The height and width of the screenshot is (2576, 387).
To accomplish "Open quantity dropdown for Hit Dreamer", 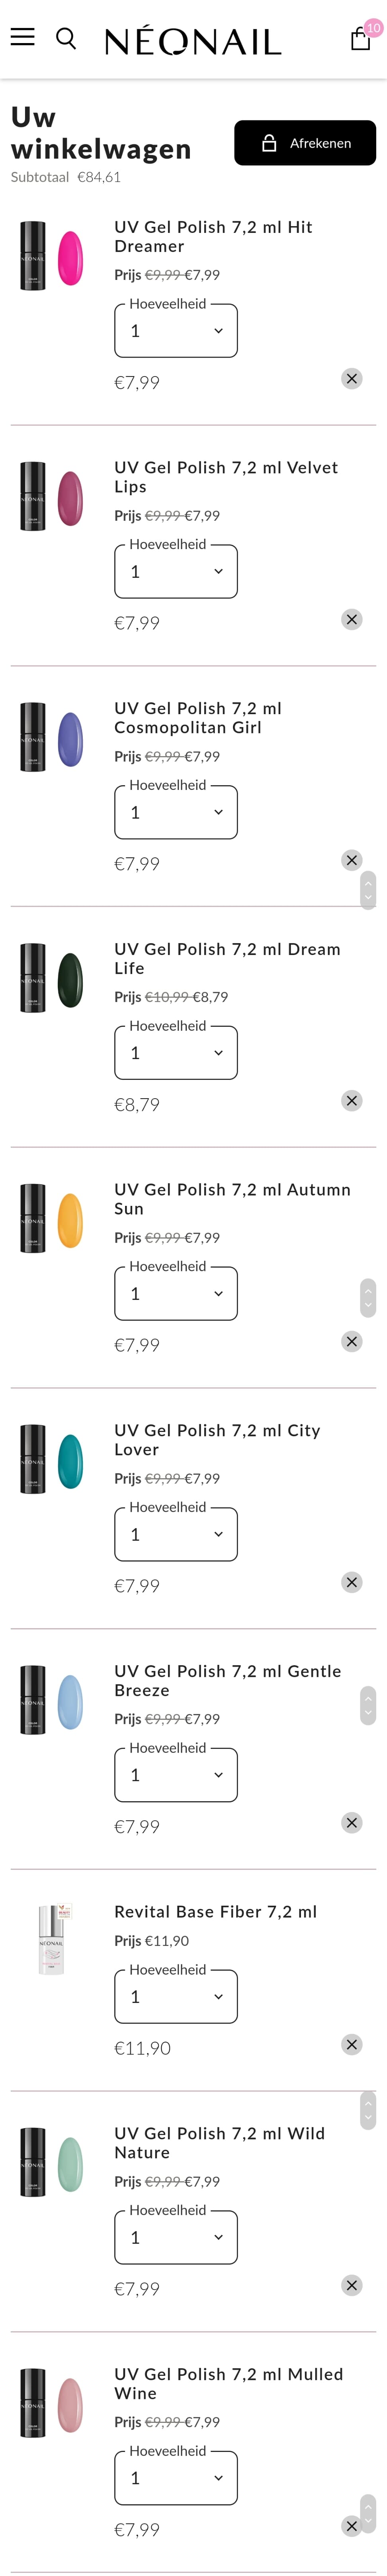I will coord(176,331).
